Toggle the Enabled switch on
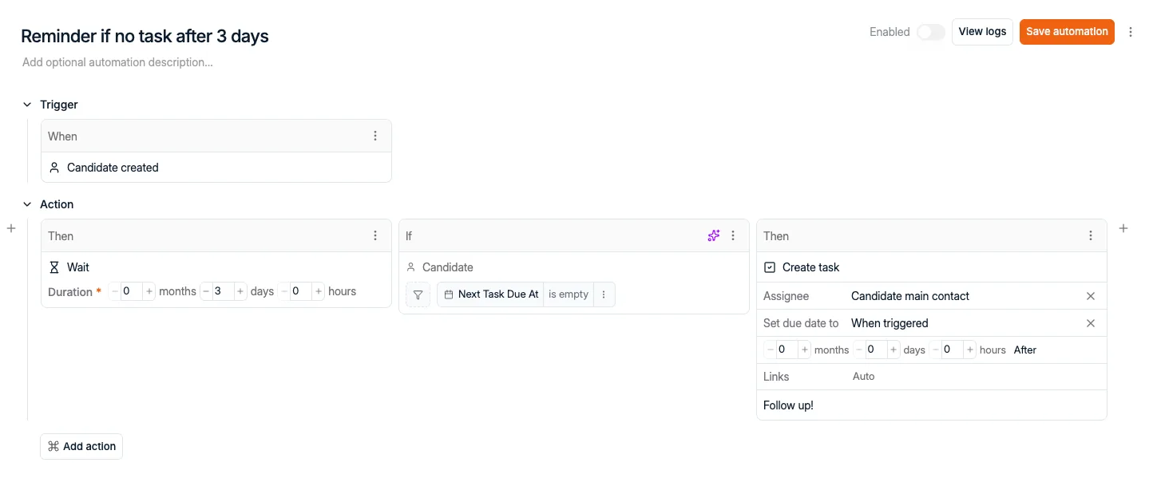Viewport: 1157px width, 486px height. (930, 32)
